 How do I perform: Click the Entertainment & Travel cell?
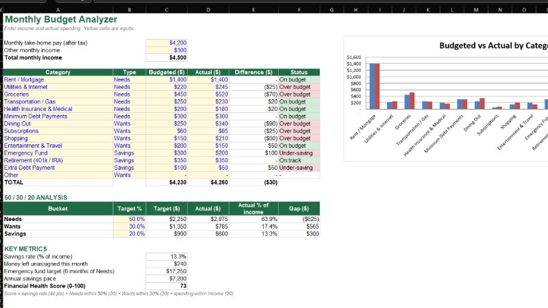pyautogui.click(x=58, y=146)
